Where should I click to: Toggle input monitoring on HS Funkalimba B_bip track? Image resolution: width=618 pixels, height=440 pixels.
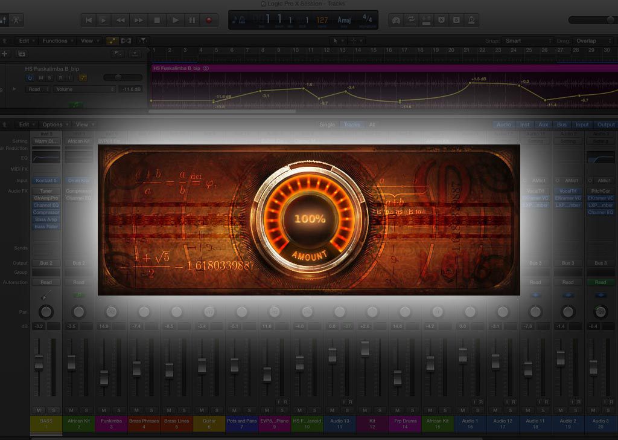(x=69, y=78)
